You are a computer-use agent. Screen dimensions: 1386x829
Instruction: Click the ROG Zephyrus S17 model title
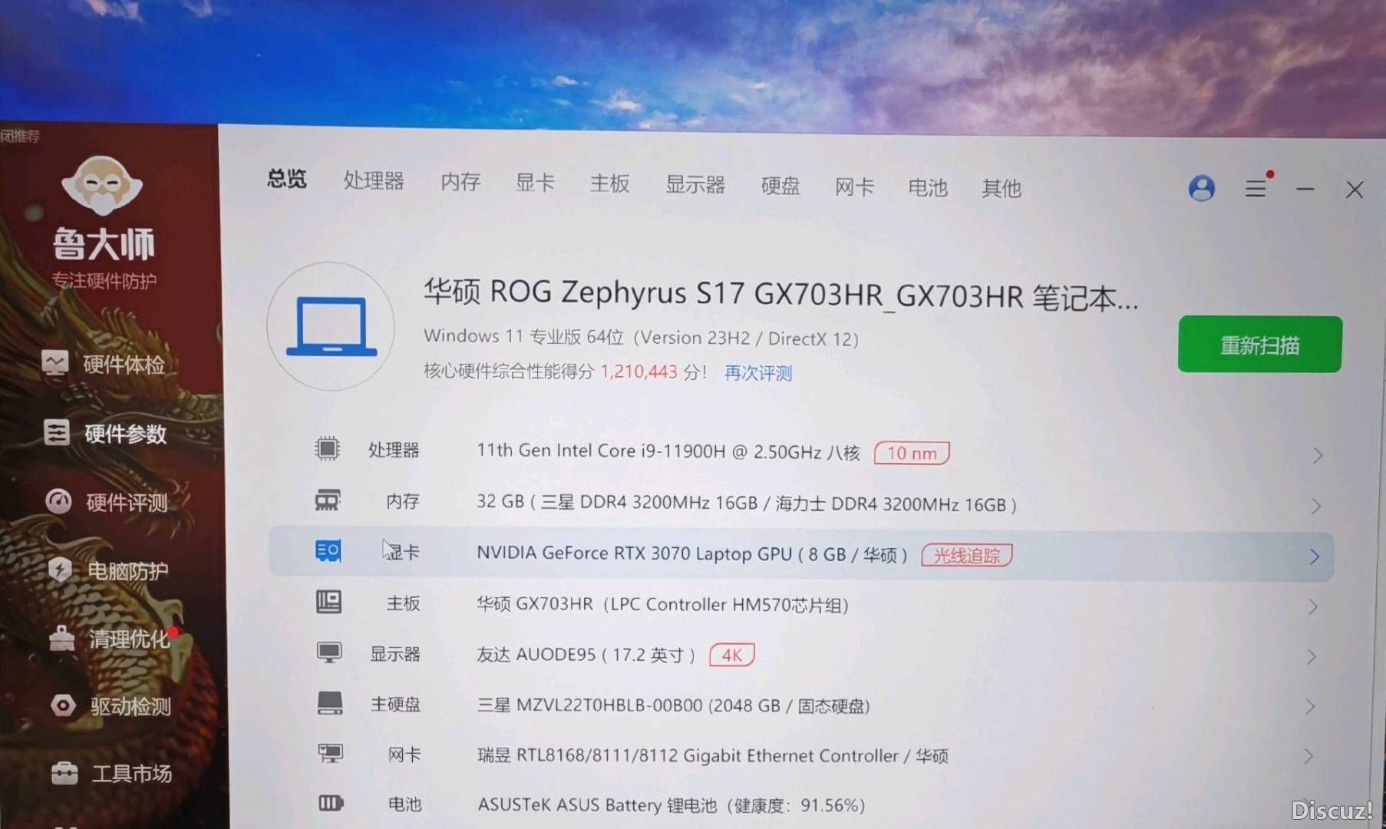(780, 295)
